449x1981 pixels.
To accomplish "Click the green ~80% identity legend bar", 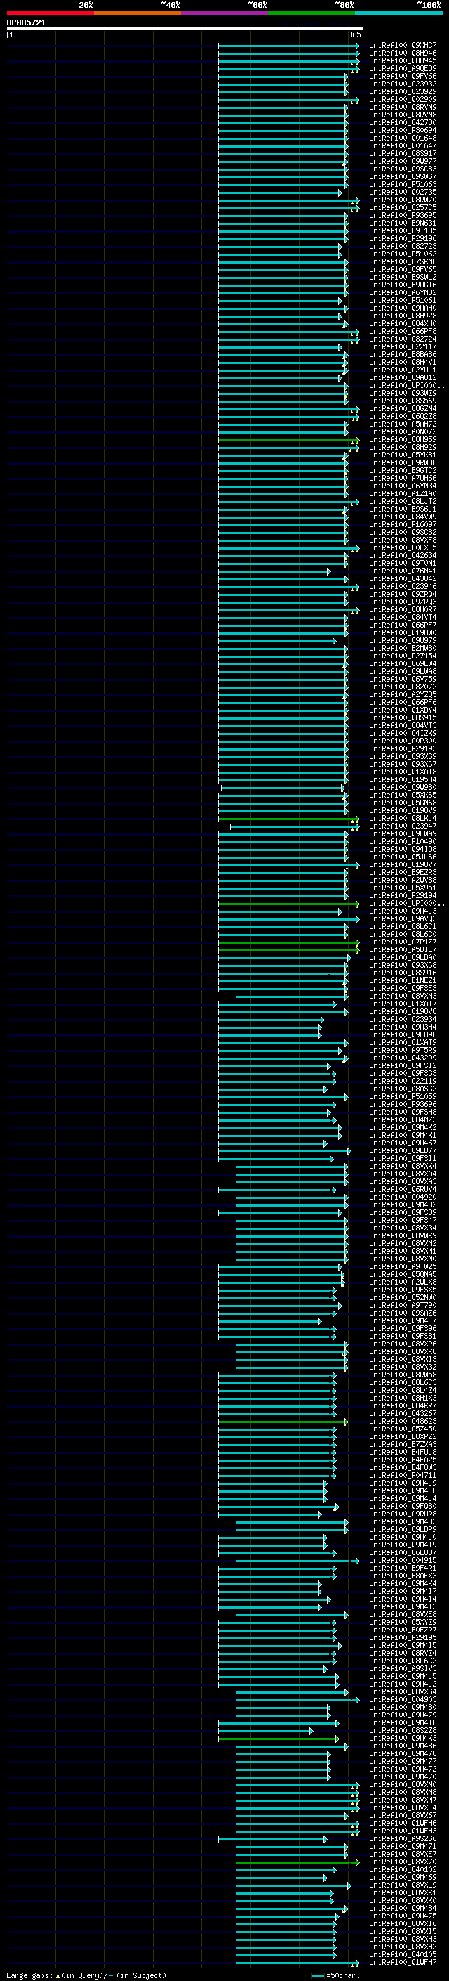I will (311, 13).
